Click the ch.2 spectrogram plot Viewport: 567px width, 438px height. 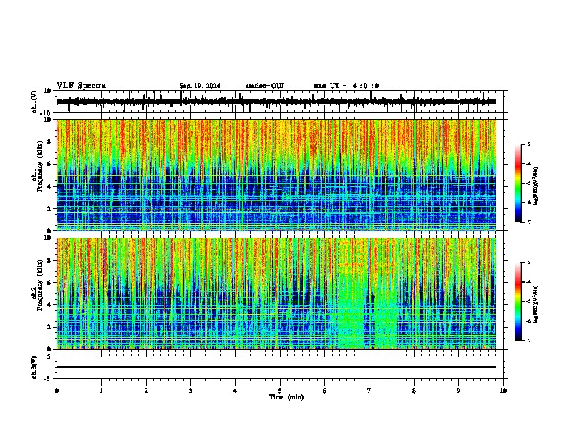tap(276, 293)
